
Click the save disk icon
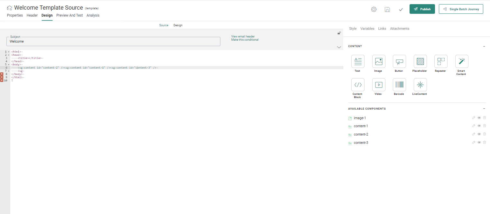pyautogui.click(x=387, y=9)
